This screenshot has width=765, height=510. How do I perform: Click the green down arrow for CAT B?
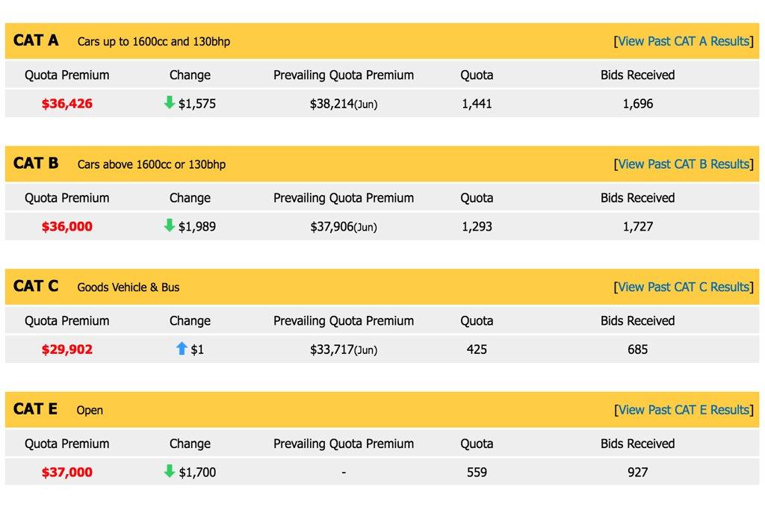point(170,226)
